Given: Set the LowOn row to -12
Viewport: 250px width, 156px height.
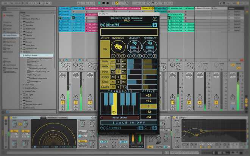Looking at the screenshot, I should [x=113, y=87].
